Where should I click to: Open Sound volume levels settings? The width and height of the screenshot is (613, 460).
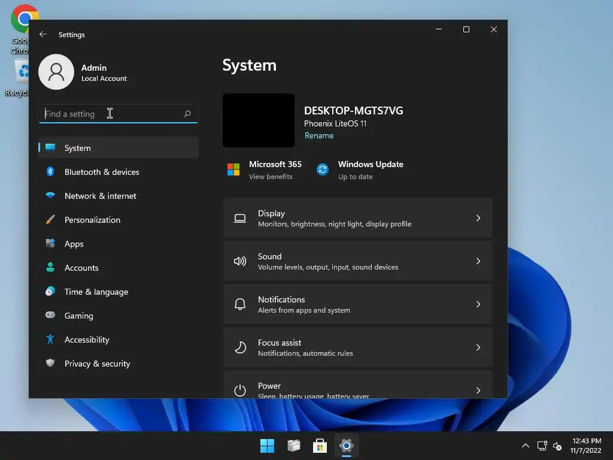(x=358, y=261)
